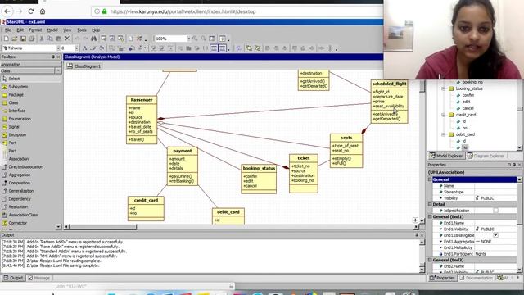
Task: Open the File menu
Action: 8,29
